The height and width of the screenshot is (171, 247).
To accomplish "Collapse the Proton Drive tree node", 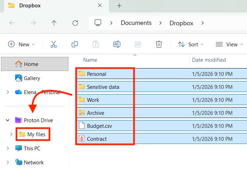I will [8, 120].
